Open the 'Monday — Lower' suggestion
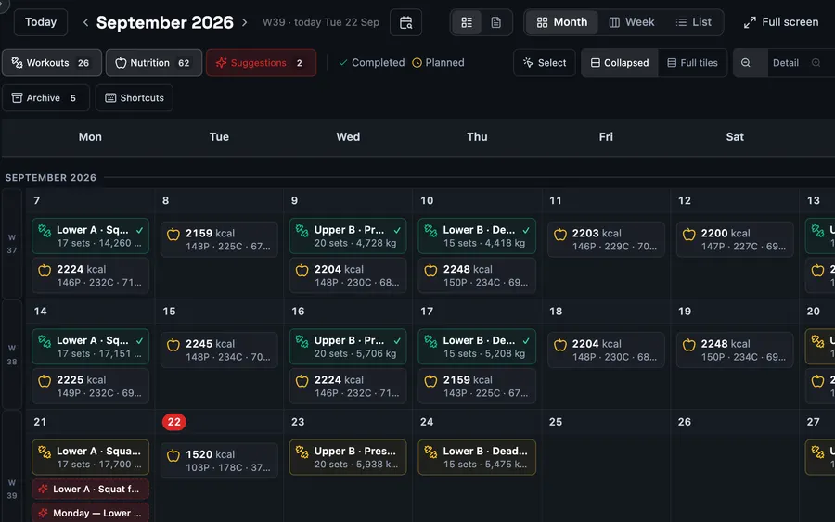This screenshot has height=522, width=835. [x=91, y=513]
